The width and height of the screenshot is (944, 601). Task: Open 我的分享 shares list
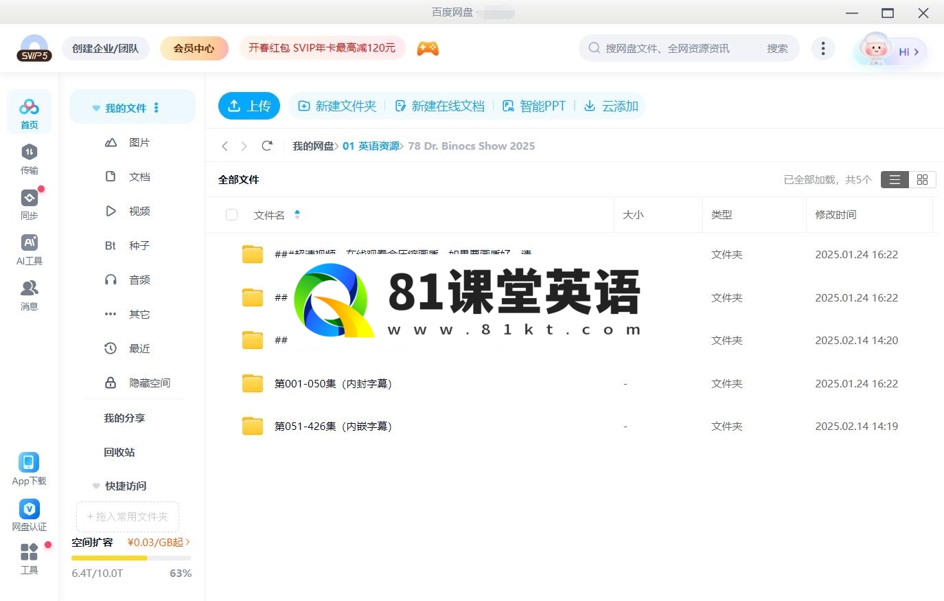coord(124,418)
